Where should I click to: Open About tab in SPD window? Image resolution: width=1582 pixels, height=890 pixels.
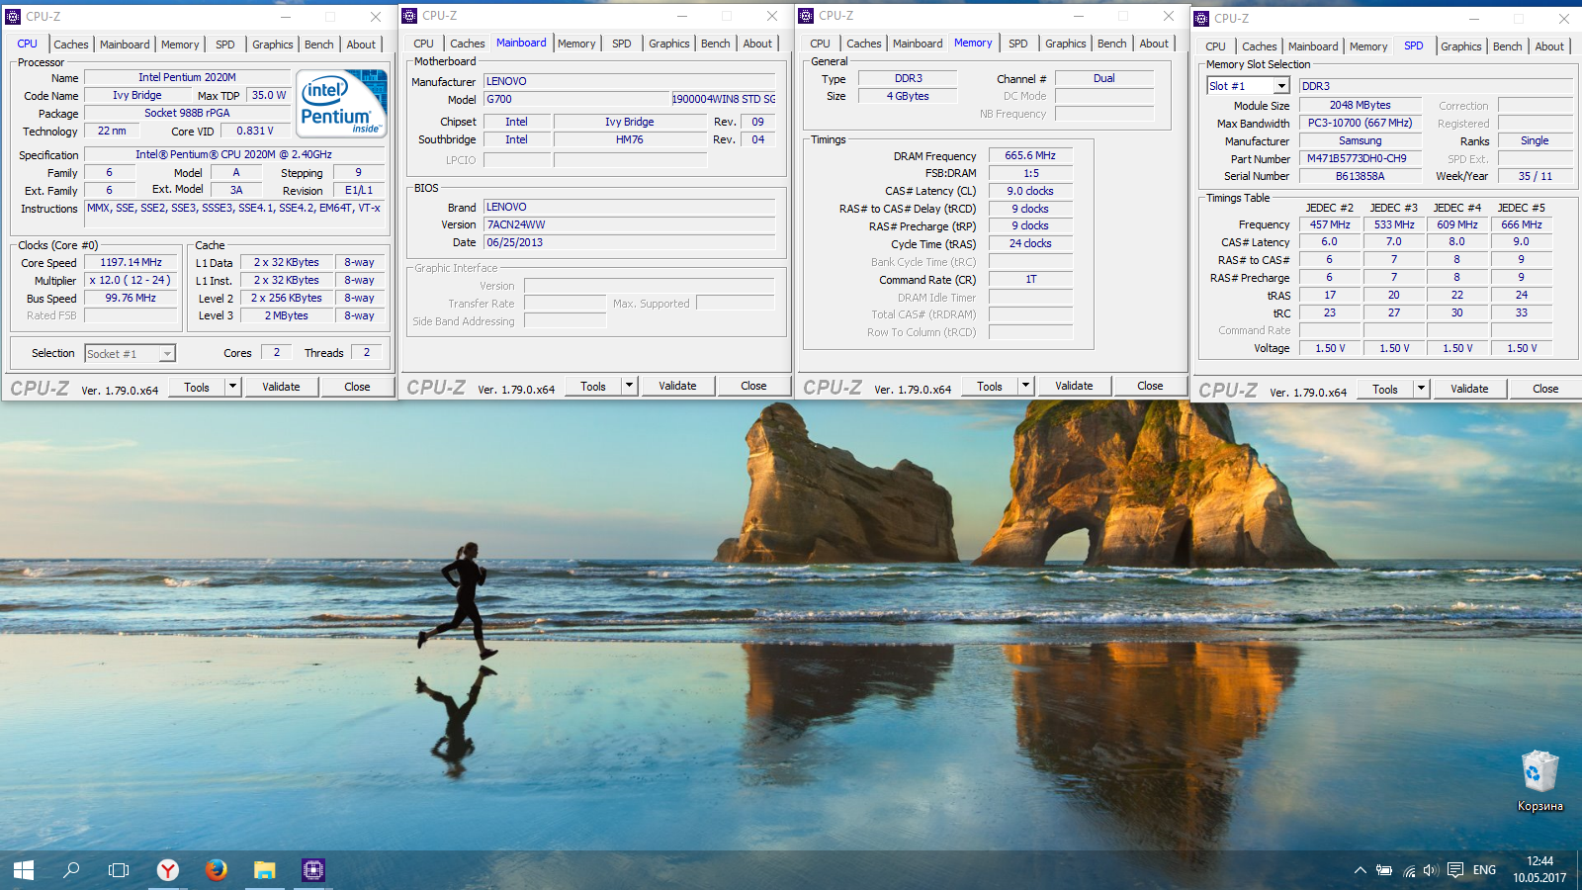(1549, 46)
